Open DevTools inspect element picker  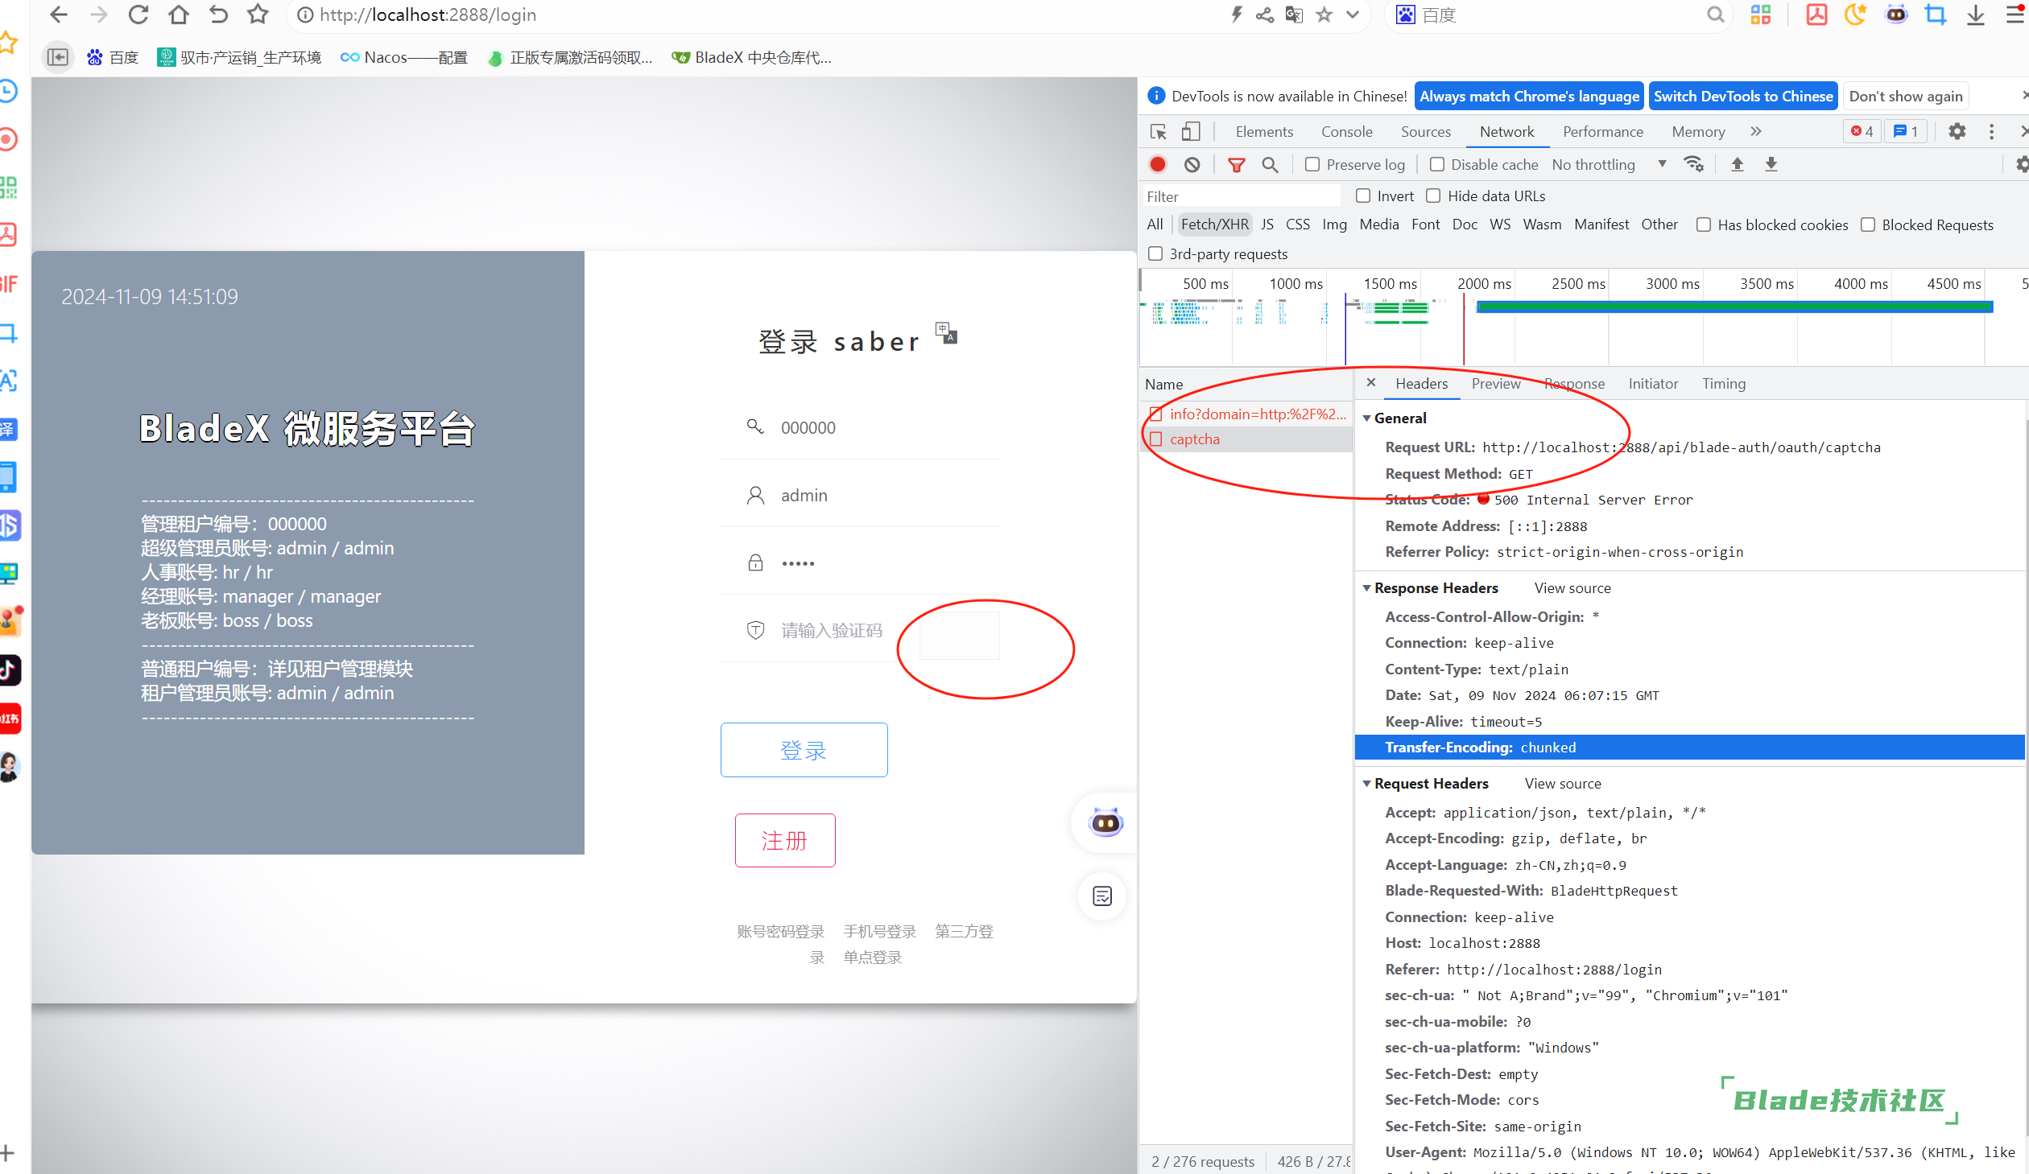click(1159, 132)
